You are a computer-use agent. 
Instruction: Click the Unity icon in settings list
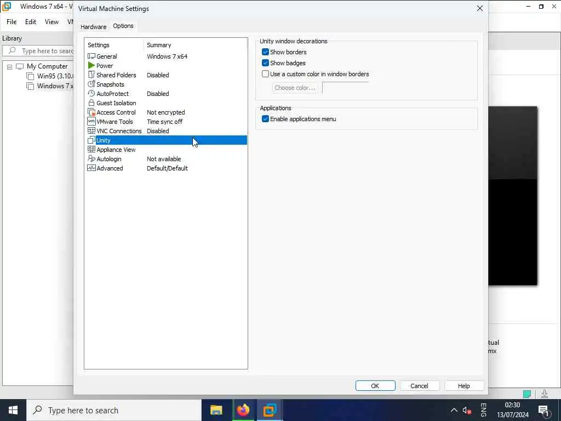click(x=91, y=140)
